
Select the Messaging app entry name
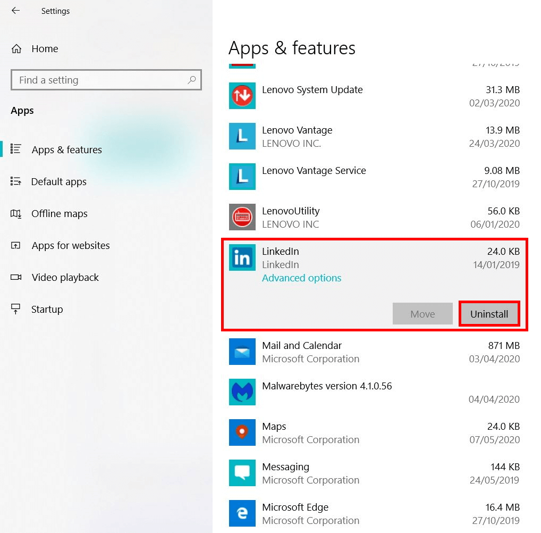(x=286, y=467)
